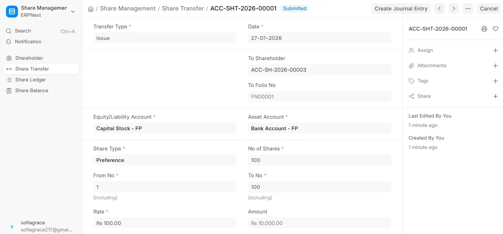
Task: Go to next document arrow
Action: (x=454, y=9)
